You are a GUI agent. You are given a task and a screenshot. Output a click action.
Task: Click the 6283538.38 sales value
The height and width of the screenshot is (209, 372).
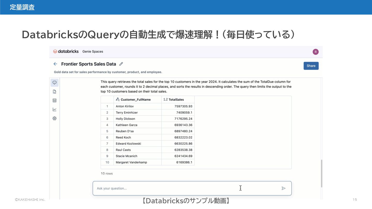(x=183, y=150)
